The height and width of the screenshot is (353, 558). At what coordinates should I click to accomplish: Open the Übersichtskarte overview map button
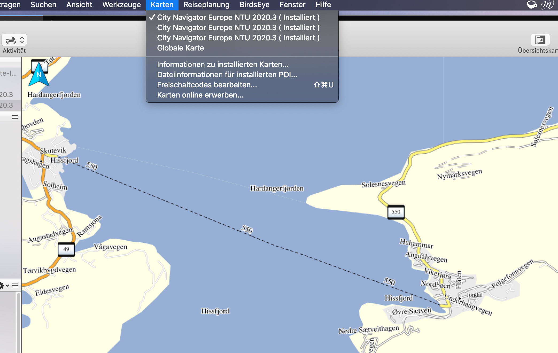pos(540,40)
